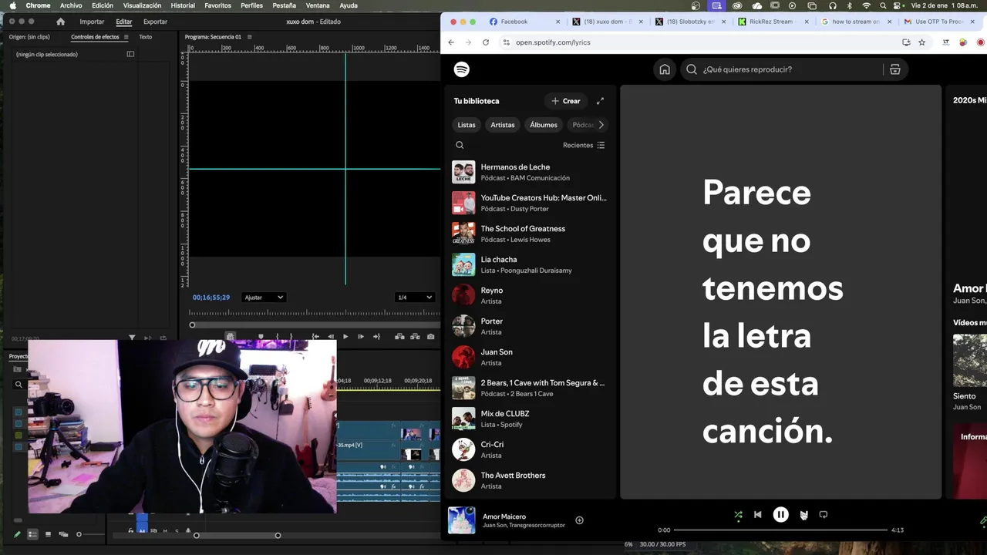
Task: Open artist Reyno in library
Action: (529, 295)
